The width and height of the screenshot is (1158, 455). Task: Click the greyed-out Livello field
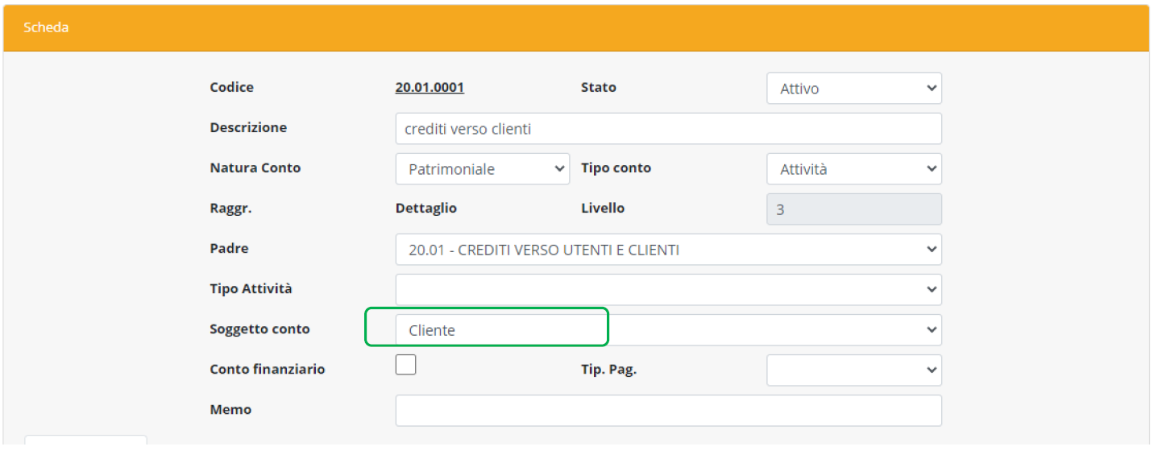pos(853,209)
